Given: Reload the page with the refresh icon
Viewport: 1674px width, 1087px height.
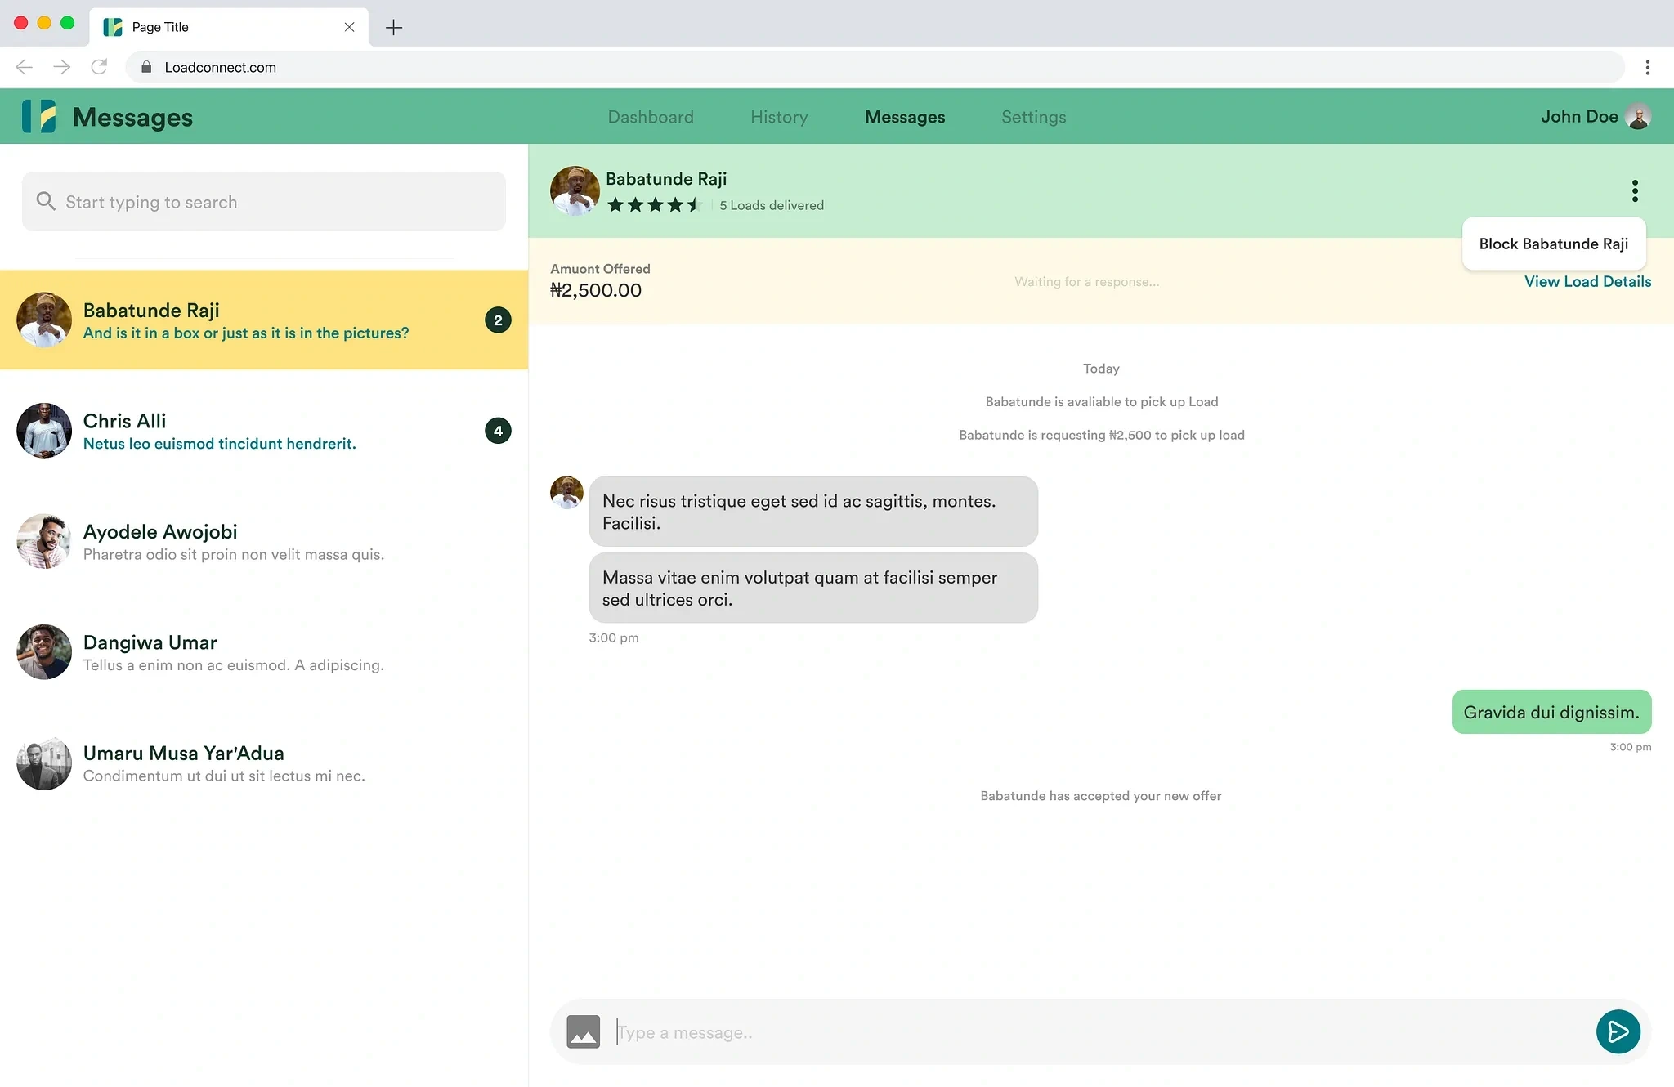Looking at the screenshot, I should tap(99, 67).
